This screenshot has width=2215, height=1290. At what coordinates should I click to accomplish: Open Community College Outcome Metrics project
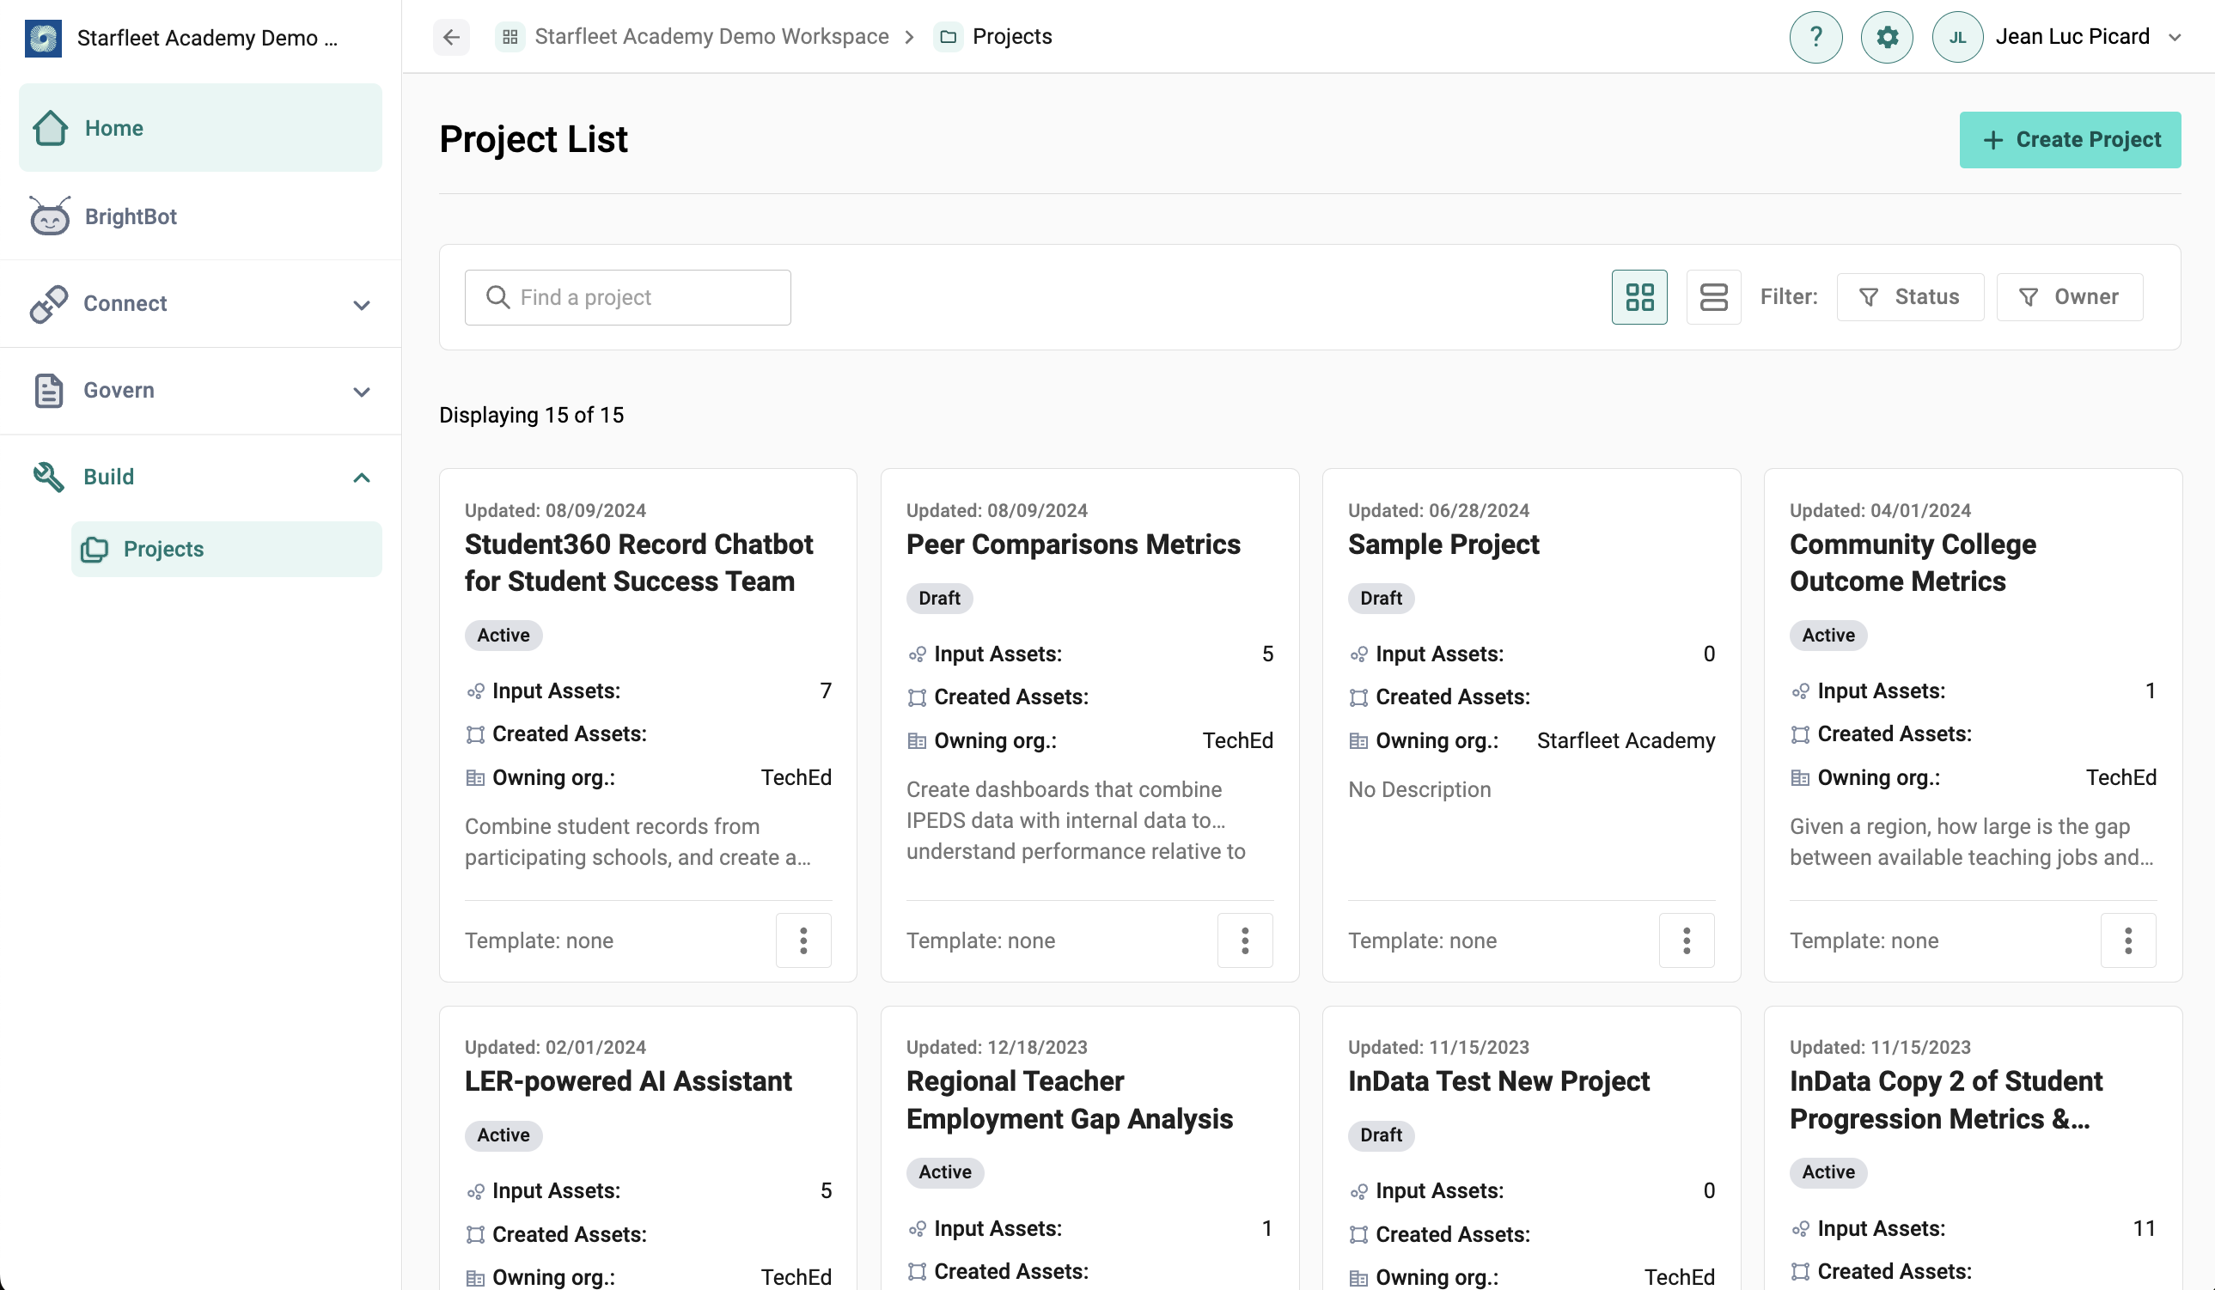(x=1913, y=563)
